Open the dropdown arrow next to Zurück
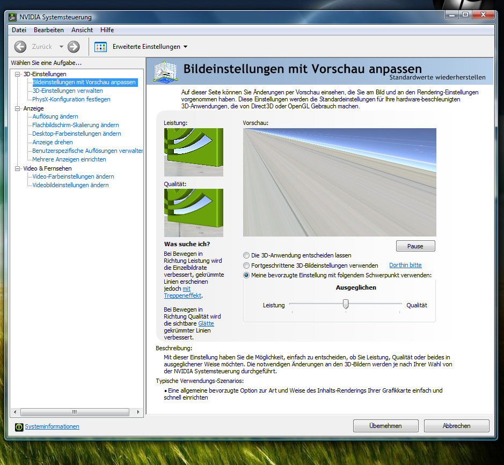This screenshot has height=465, width=504. tap(61, 47)
